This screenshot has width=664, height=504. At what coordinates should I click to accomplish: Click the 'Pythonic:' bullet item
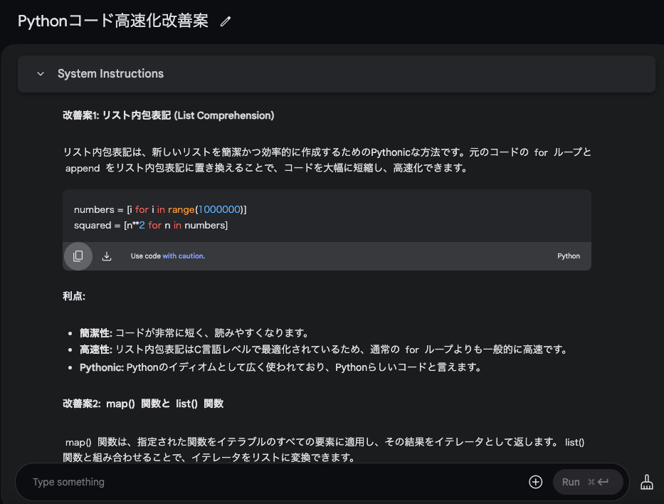[281, 367]
